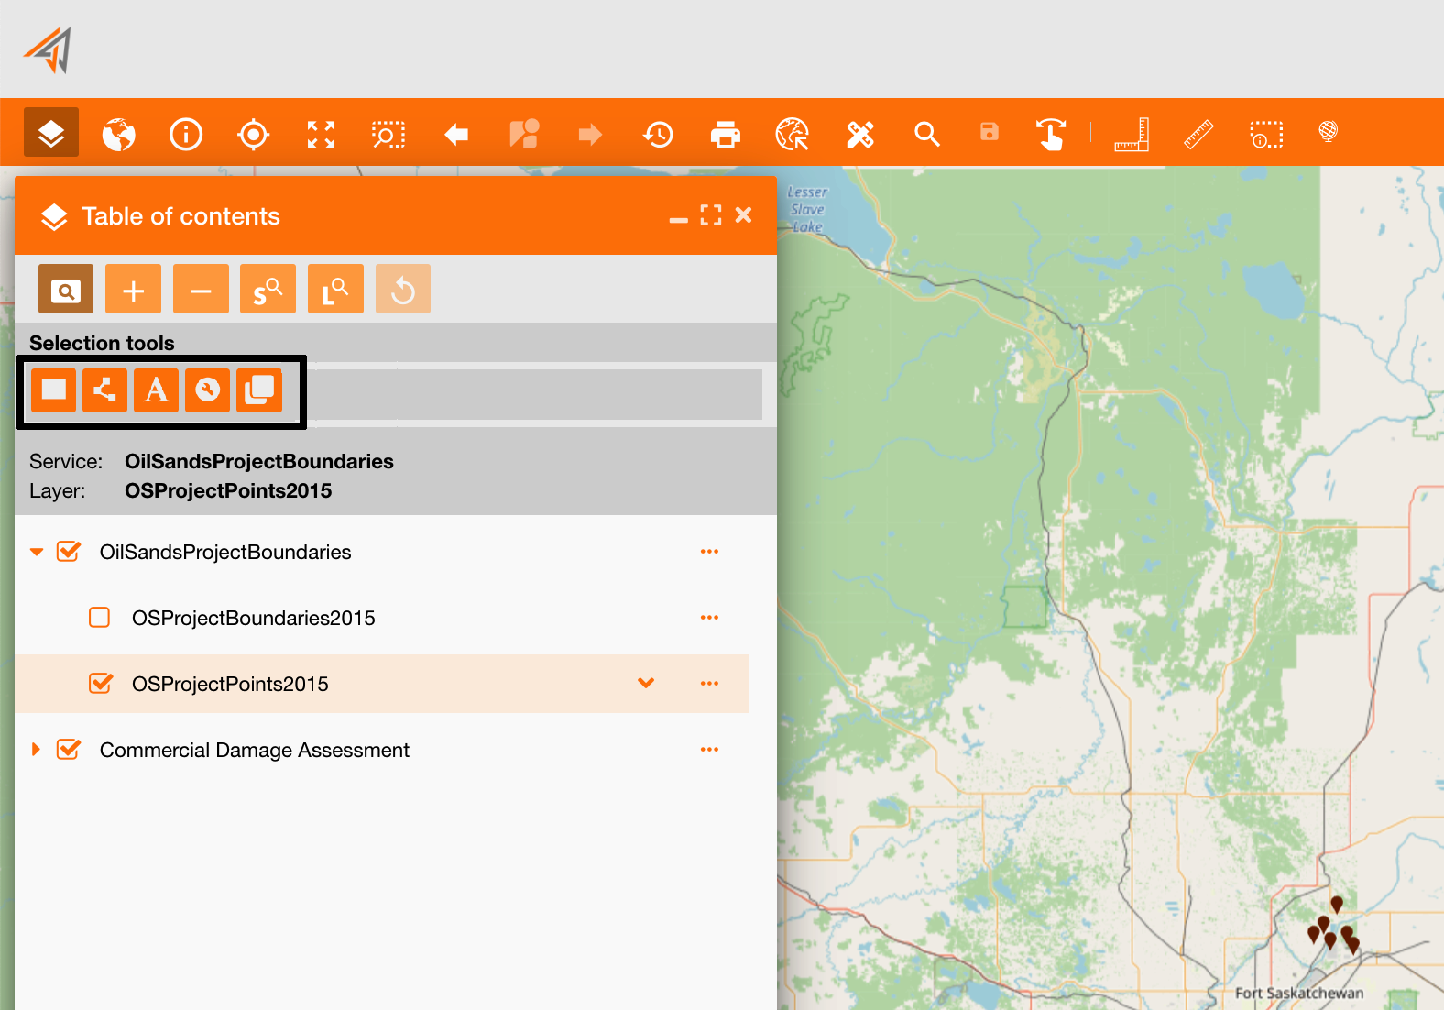Click the print icon
The width and height of the screenshot is (1444, 1010).
(726, 135)
